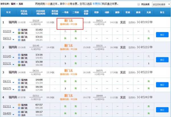Screen dimensions: 171x117
Task: Expand stop details arrow next to D3219
Action: (x=13, y=32)
